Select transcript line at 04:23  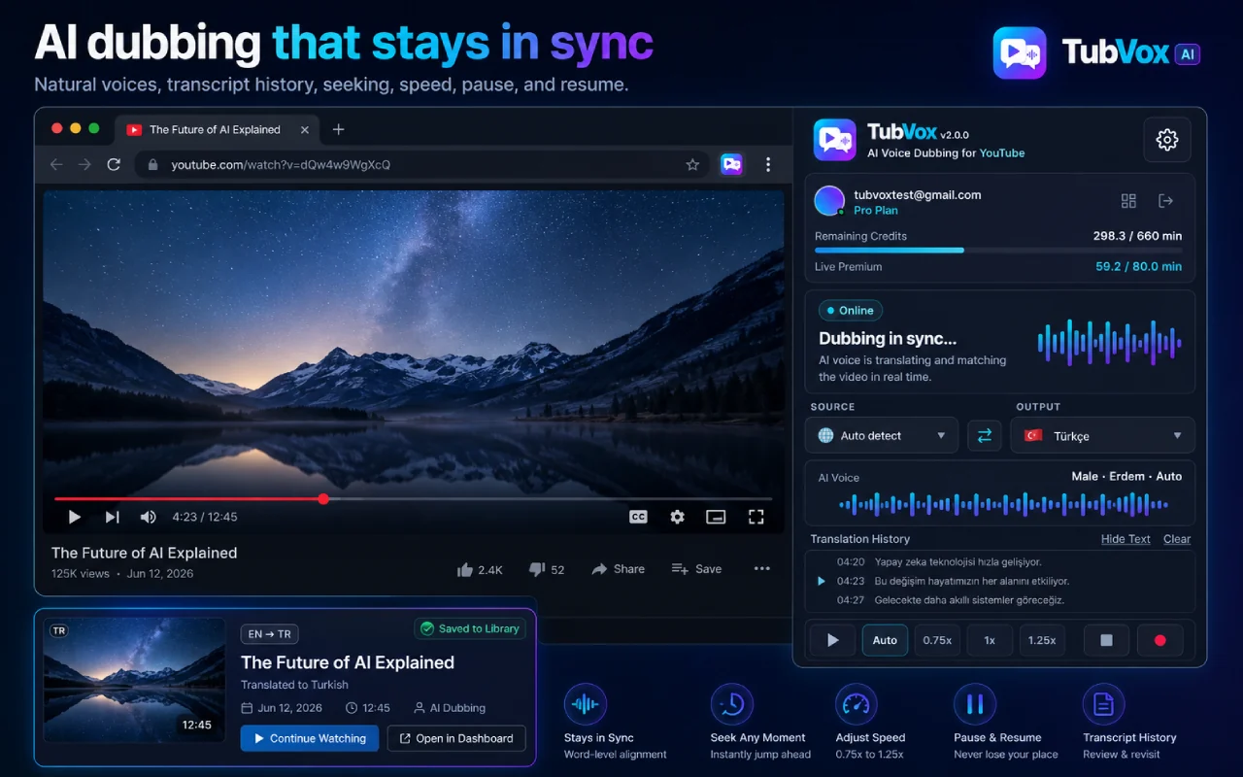tap(953, 581)
